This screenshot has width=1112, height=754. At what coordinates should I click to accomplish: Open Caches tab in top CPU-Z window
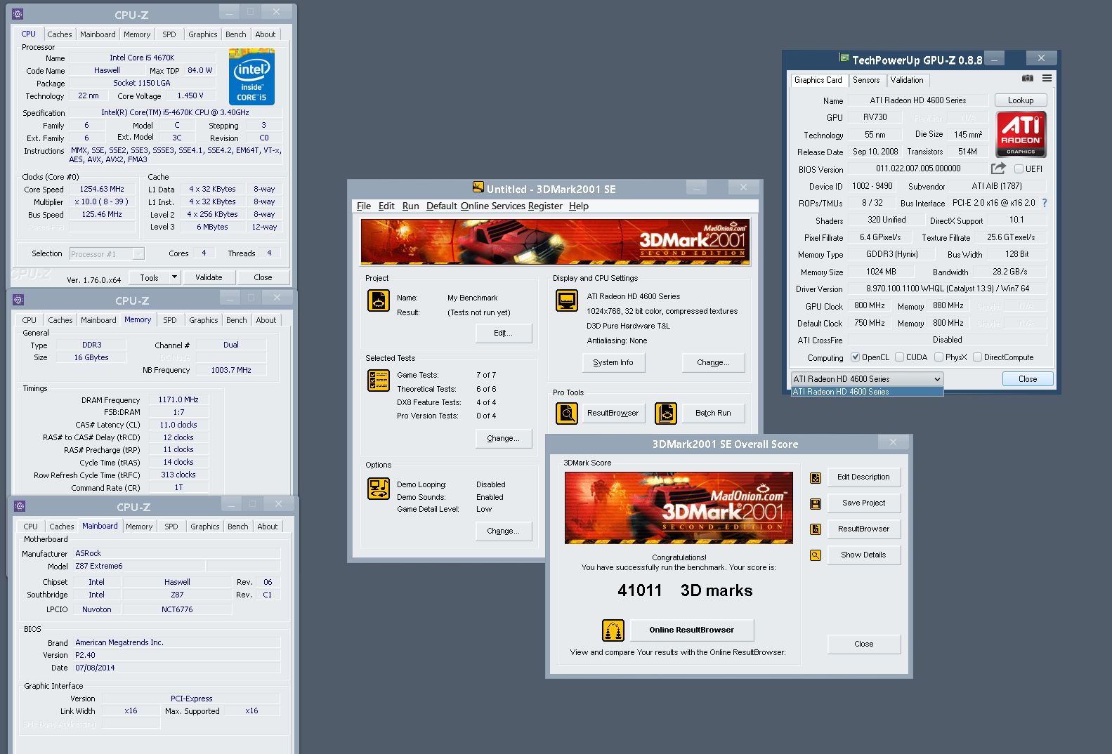[x=60, y=34]
